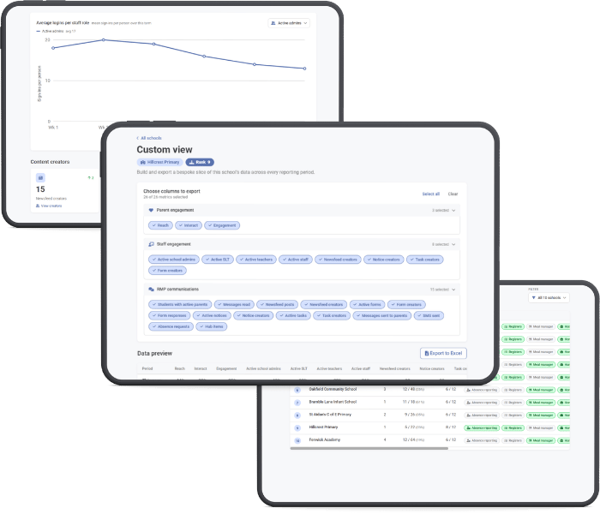The height and width of the screenshot is (514, 600).
Task: Go back via the All schools link
Action: coord(149,139)
